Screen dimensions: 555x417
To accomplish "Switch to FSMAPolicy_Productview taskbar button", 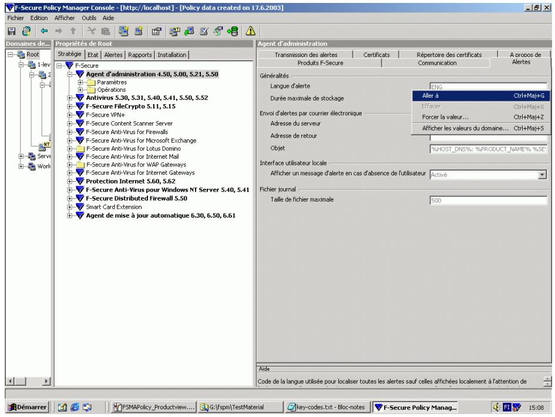I will tap(153, 407).
